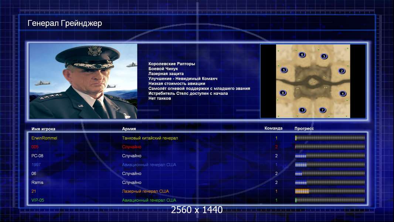This screenshot has width=394, height=222.
Task: Click 'Лазерный генерал США' army entry
Action: point(146,191)
